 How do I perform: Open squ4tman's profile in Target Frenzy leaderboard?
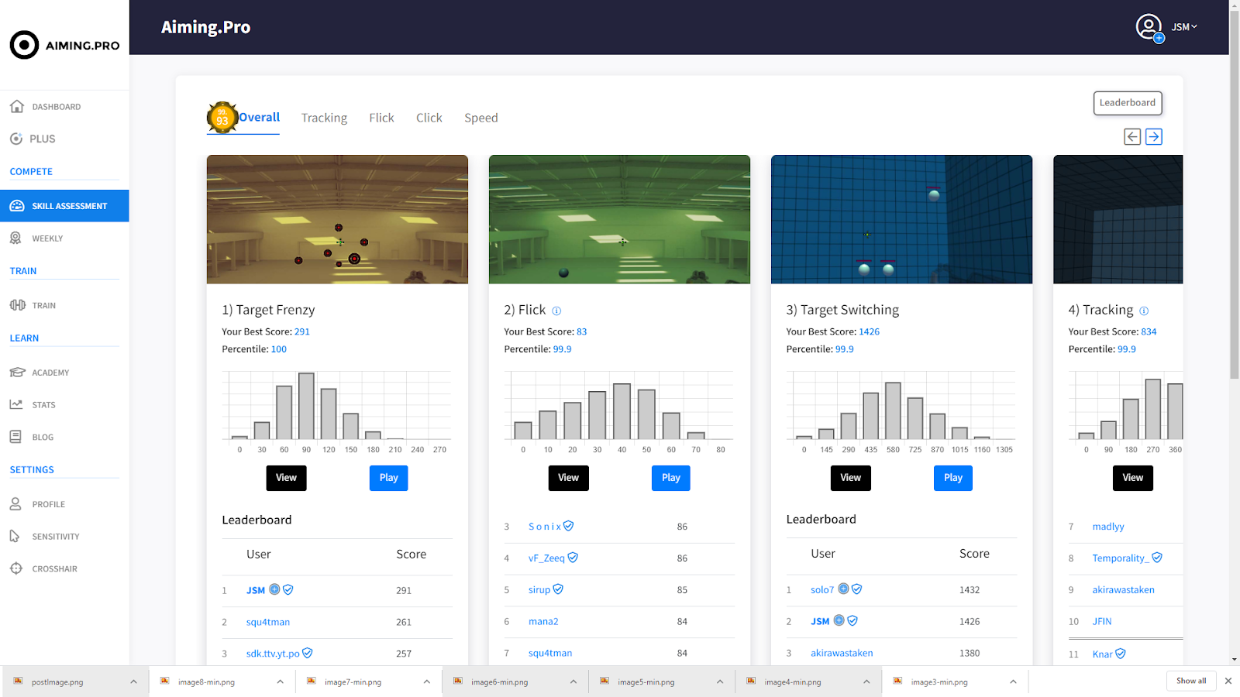click(x=268, y=622)
